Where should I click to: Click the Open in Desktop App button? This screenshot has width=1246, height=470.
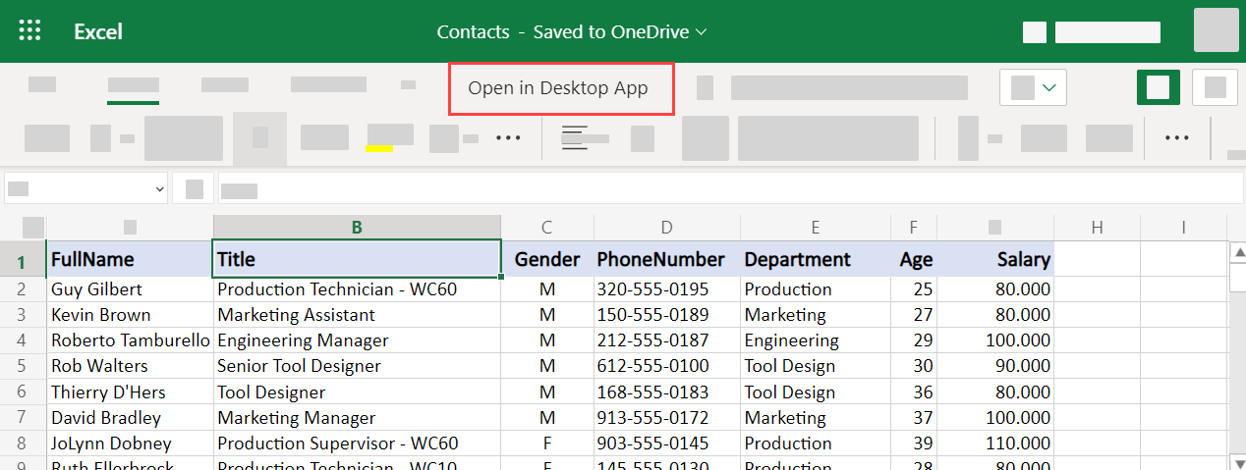(x=561, y=88)
